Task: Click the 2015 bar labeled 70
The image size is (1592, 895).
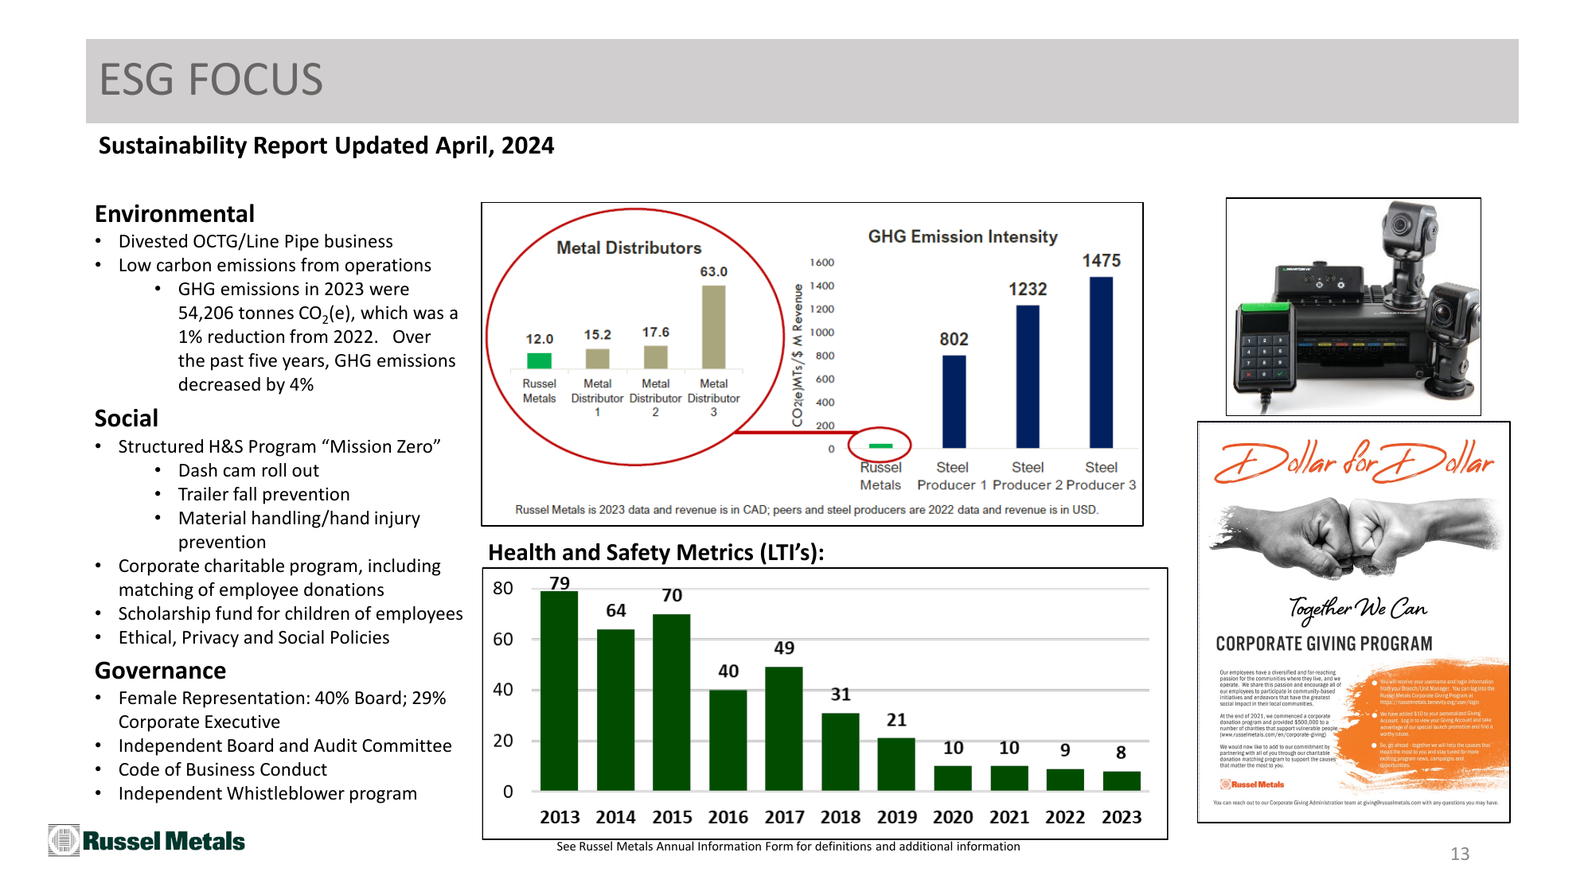Action: pyautogui.click(x=671, y=702)
